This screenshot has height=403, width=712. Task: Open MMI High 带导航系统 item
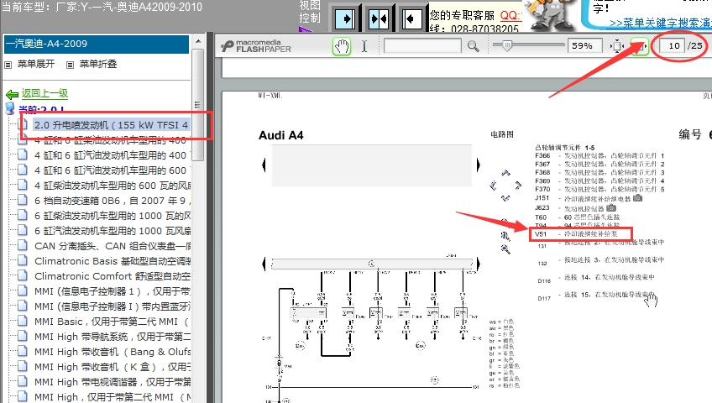click(x=113, y=337)
